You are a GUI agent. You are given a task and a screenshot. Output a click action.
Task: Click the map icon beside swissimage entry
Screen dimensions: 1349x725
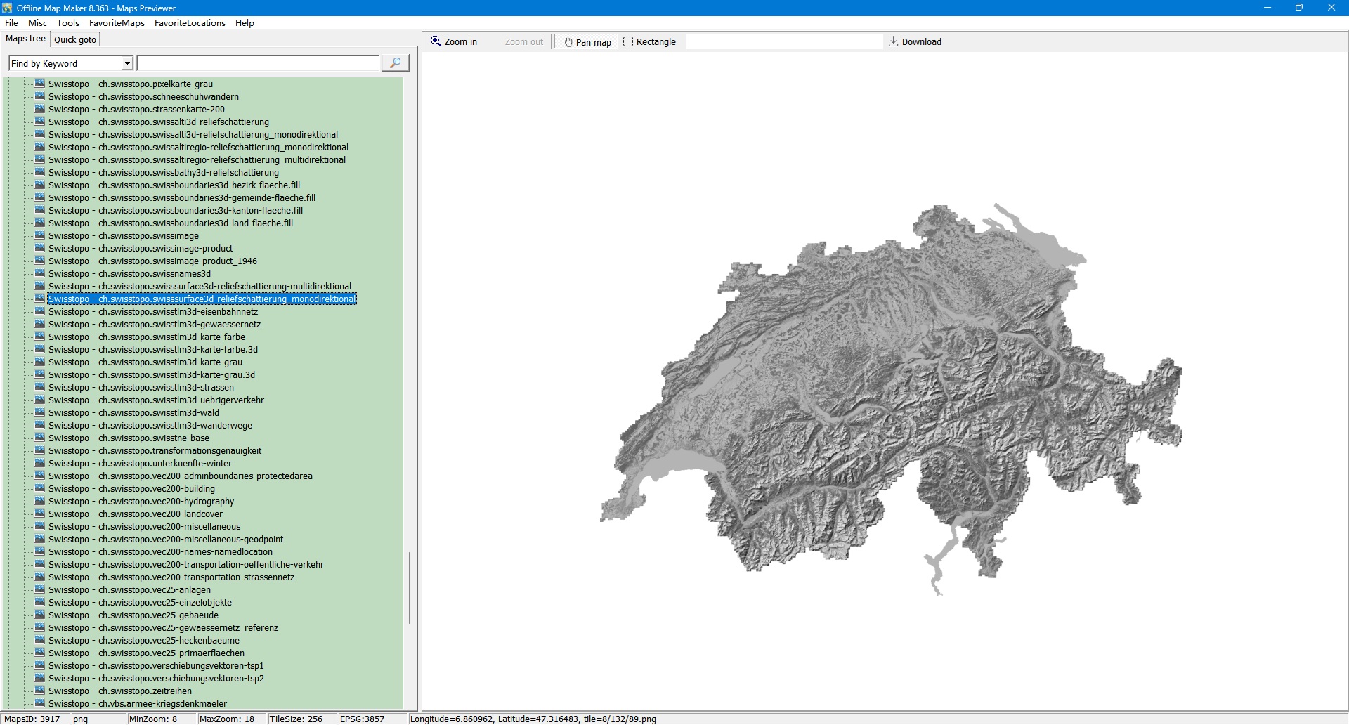click(x=39, y=236)
